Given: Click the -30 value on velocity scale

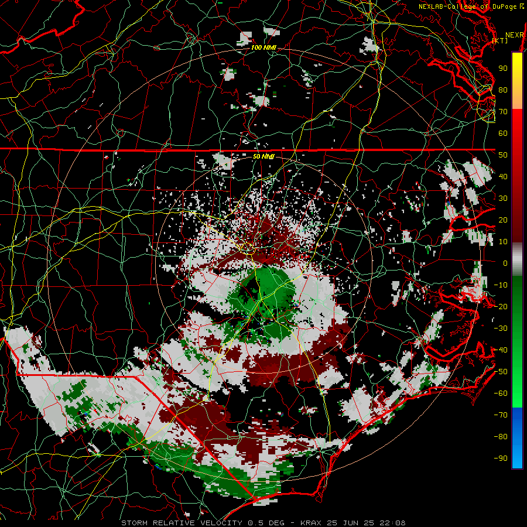Looking at the screenshot, I should click(501, 328).
